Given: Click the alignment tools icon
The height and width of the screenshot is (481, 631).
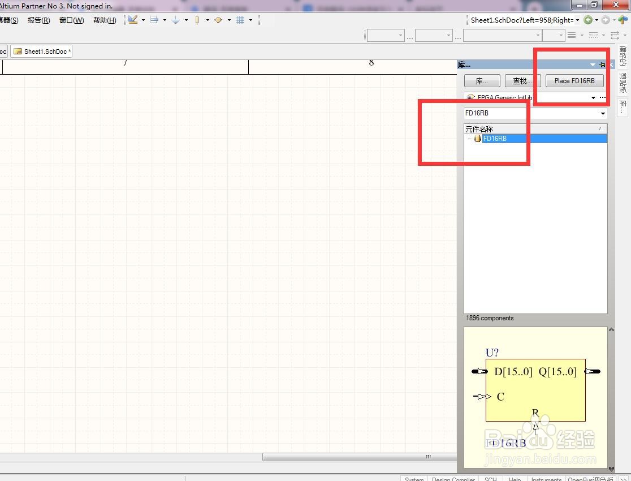Looking at the screenshot, I should (x=154, y=20).
